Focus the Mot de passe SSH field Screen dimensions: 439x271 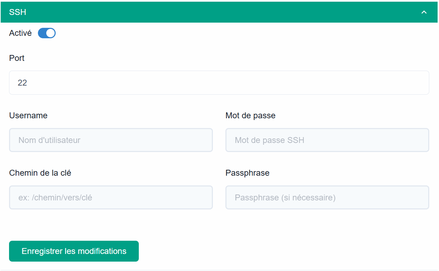[x=327, y=140]
